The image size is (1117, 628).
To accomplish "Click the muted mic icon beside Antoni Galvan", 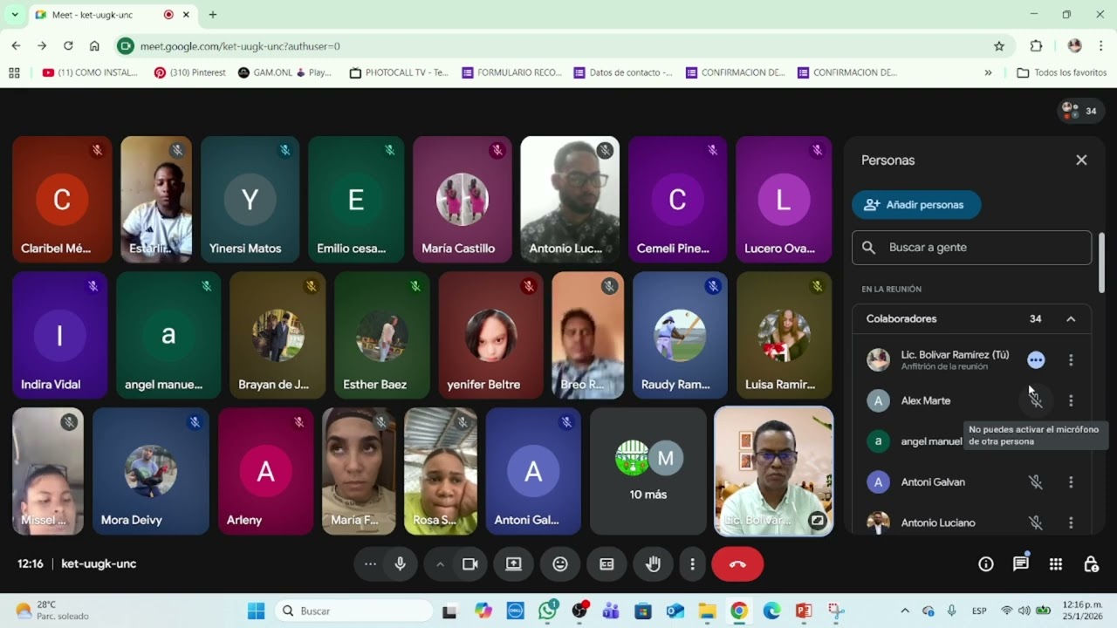I will tap(1036, 482).
